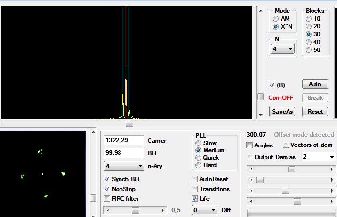
Task: Toggle the AutoReset checkbox
Action: (x=195, y=179)
